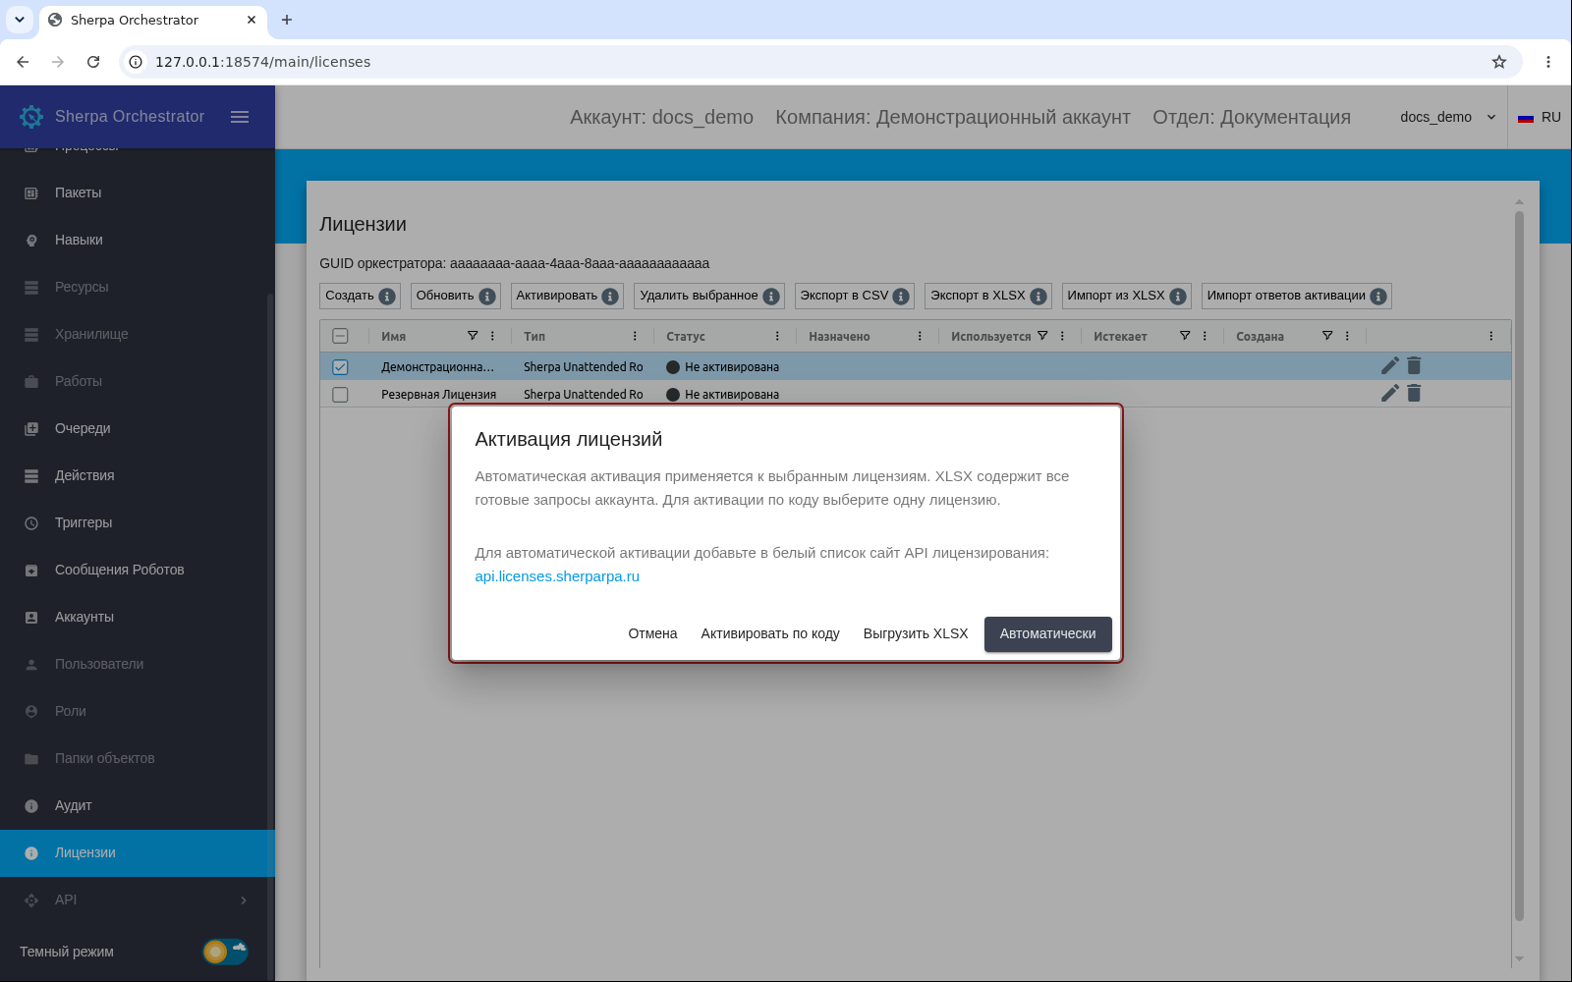Open the Статус column options menu

click(777, 336)
